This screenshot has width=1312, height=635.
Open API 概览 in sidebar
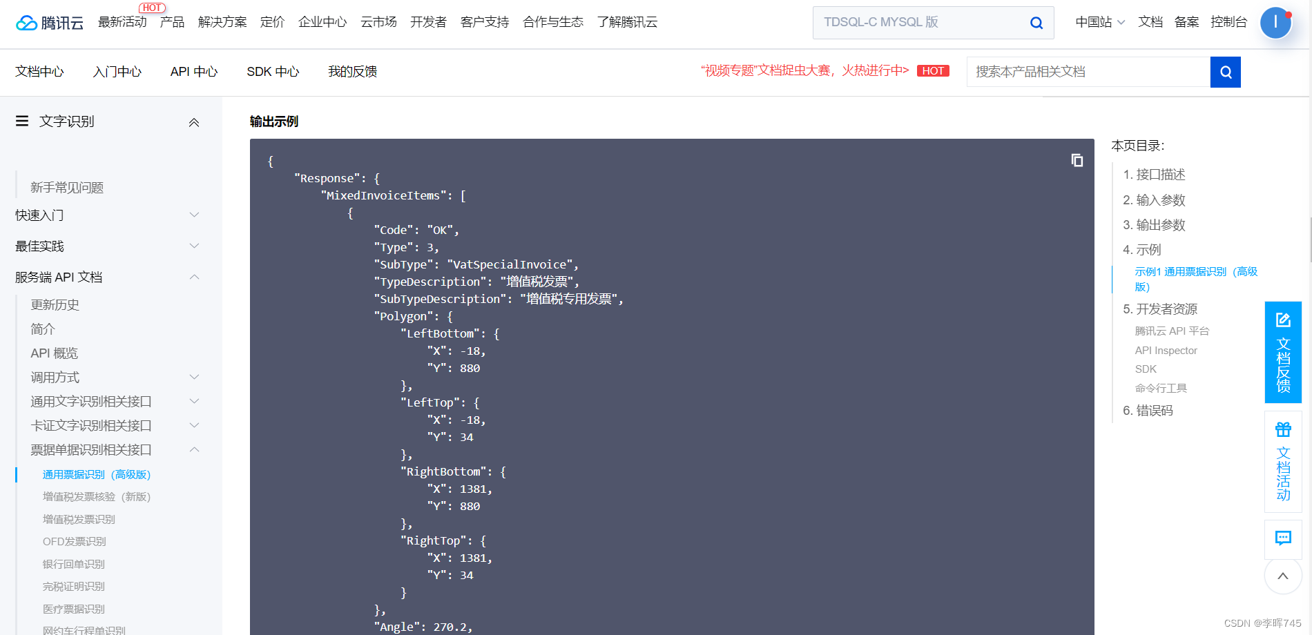55,353
